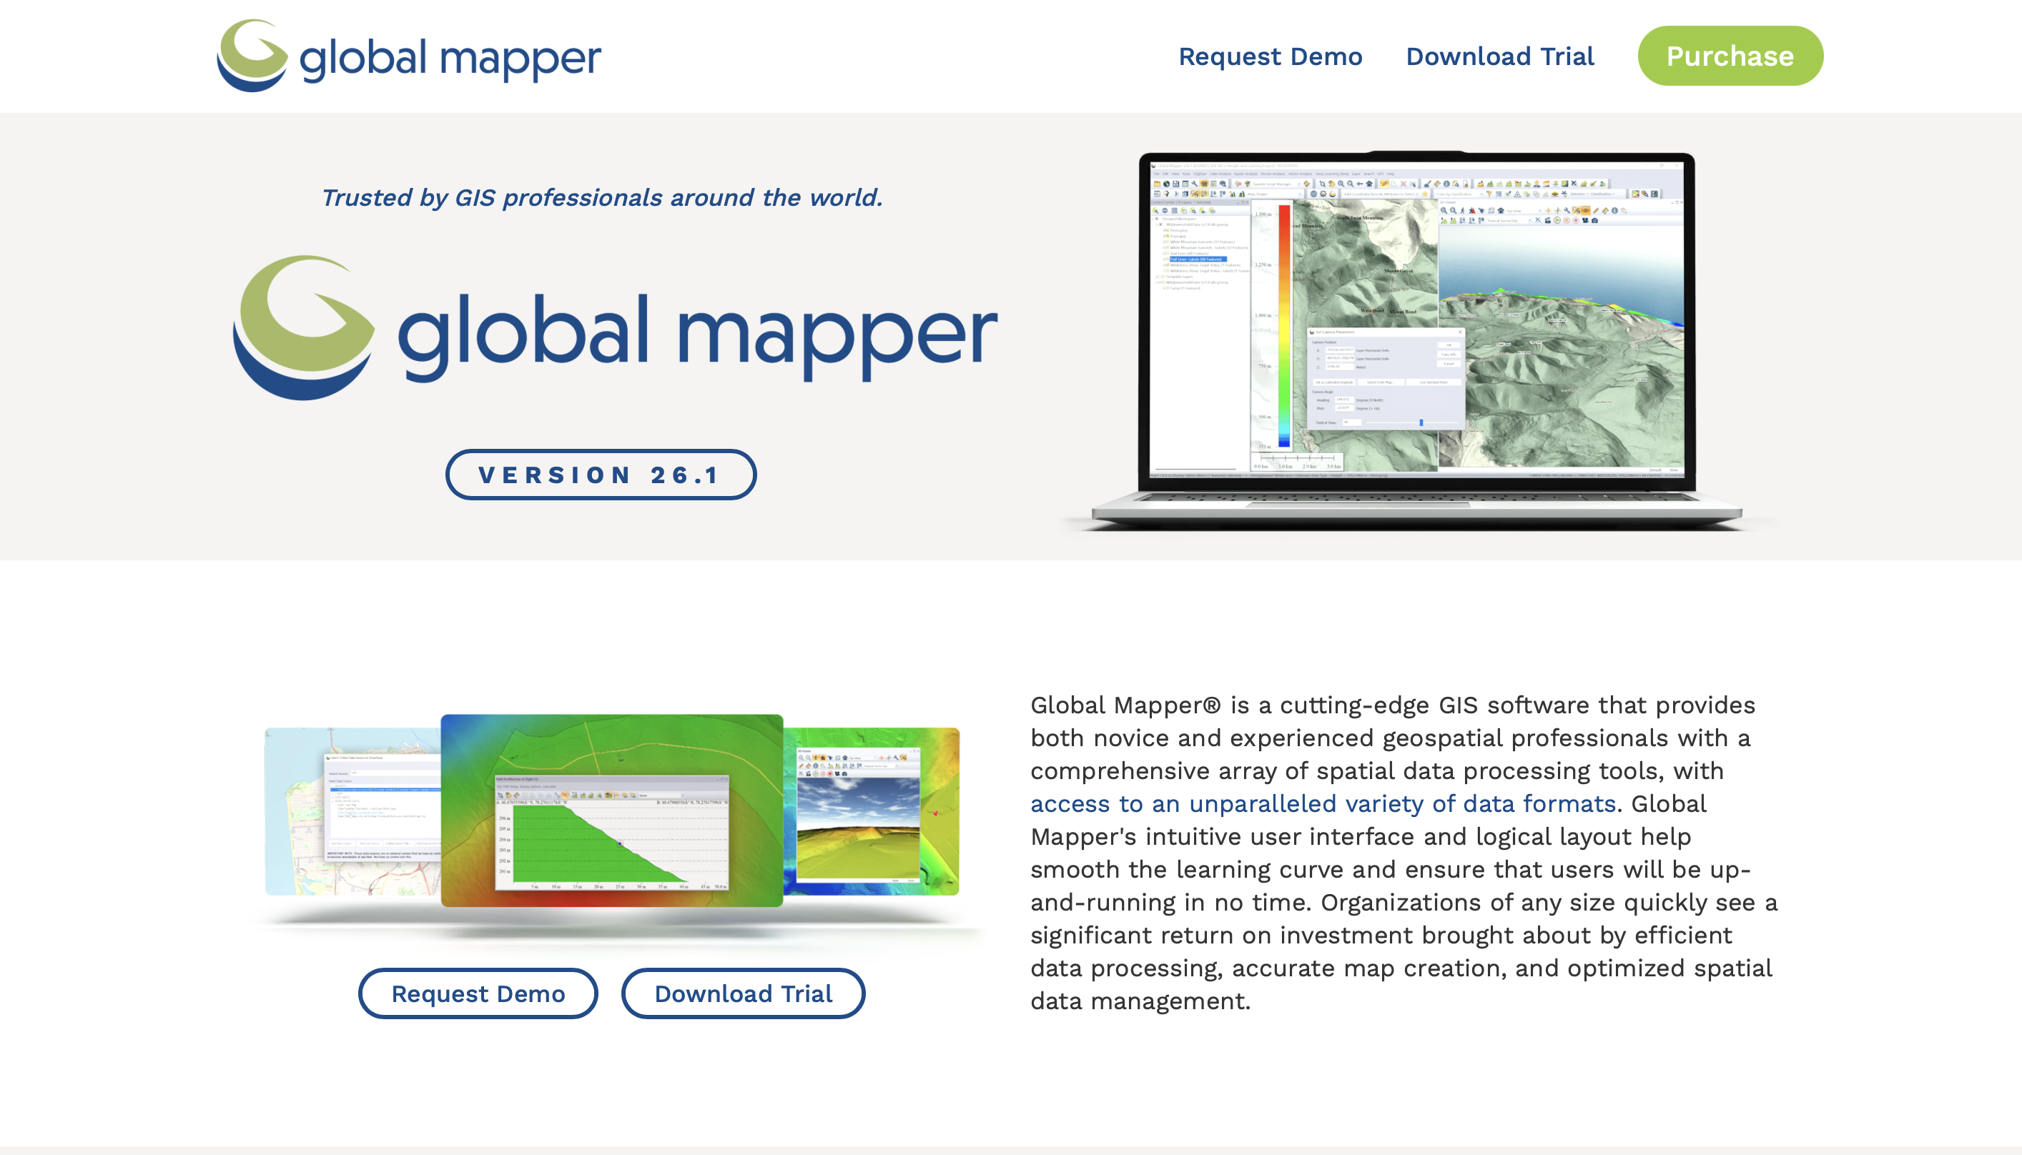Screen dimensions: 2022x1155
Task: Open the path profile elevation screenshot
Action: pos(612,810)
